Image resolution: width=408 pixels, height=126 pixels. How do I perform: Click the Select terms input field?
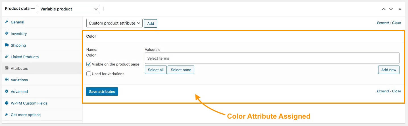click(x=272, y=58)
